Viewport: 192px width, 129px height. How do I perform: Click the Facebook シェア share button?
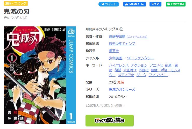[x=155, y=4]
